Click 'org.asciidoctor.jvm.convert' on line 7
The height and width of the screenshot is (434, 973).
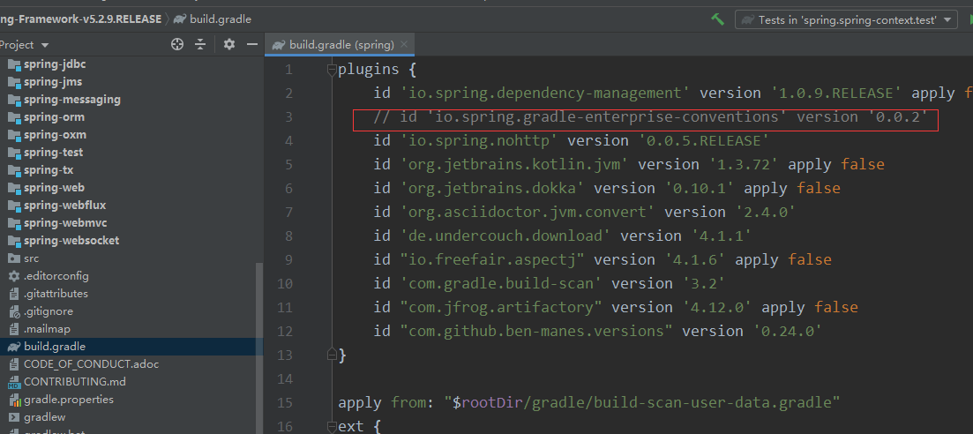point(528,212)
